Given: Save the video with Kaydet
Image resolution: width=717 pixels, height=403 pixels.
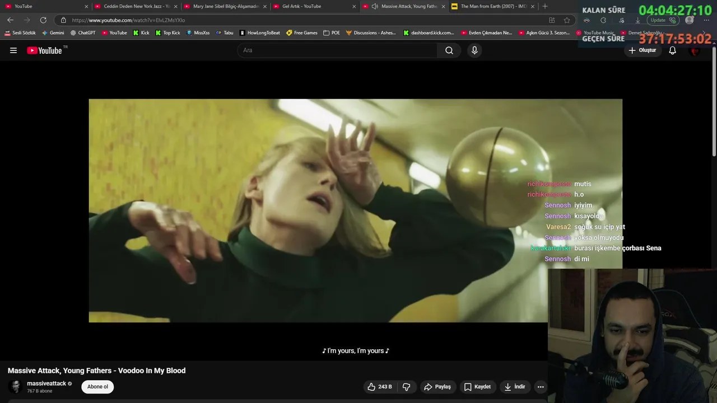Looking at the screenshot, I should pyautogui.click(x=477, y=387).
